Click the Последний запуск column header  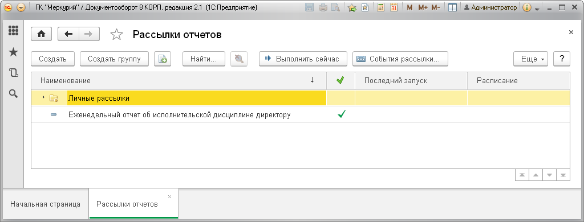point(411,81)
